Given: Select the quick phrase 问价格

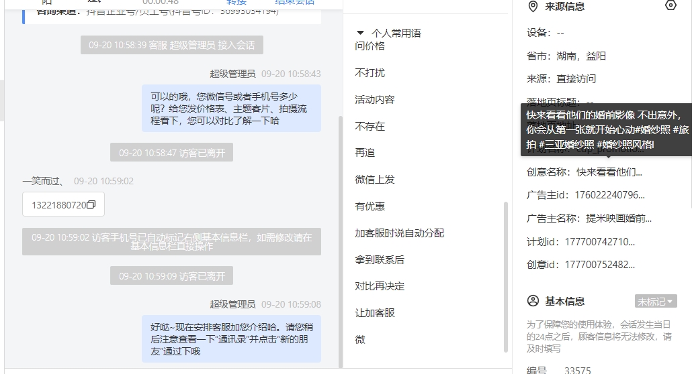Looking at the screenshot, I should click(370, 46).
